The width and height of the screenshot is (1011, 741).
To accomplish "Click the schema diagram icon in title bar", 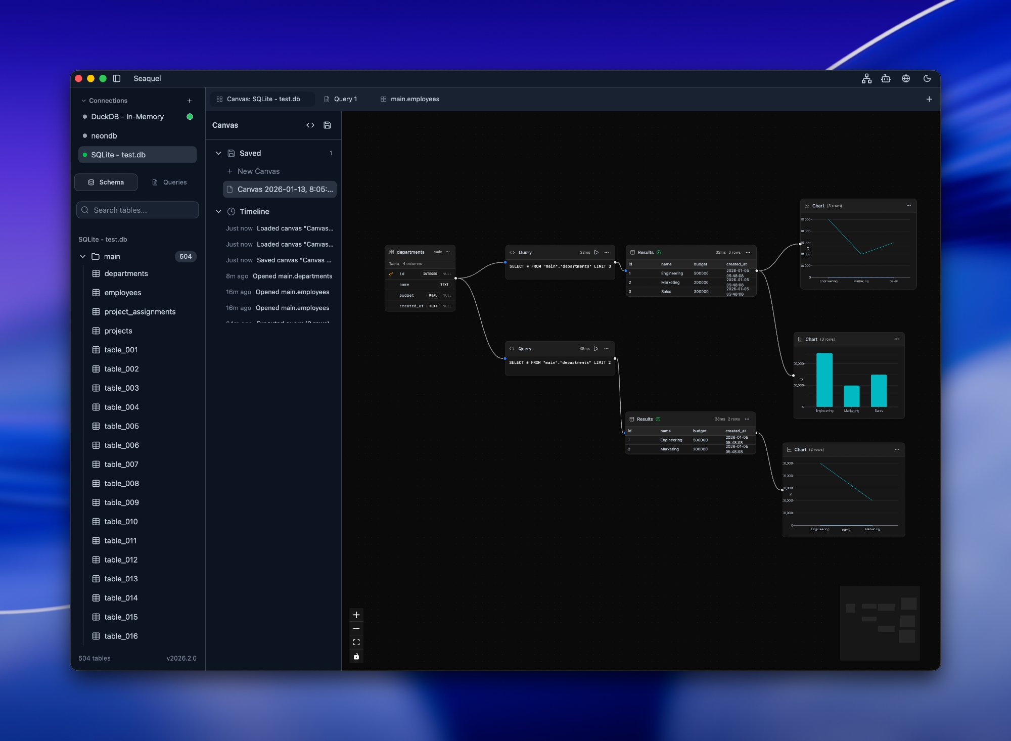I will (x=866, y=78).
